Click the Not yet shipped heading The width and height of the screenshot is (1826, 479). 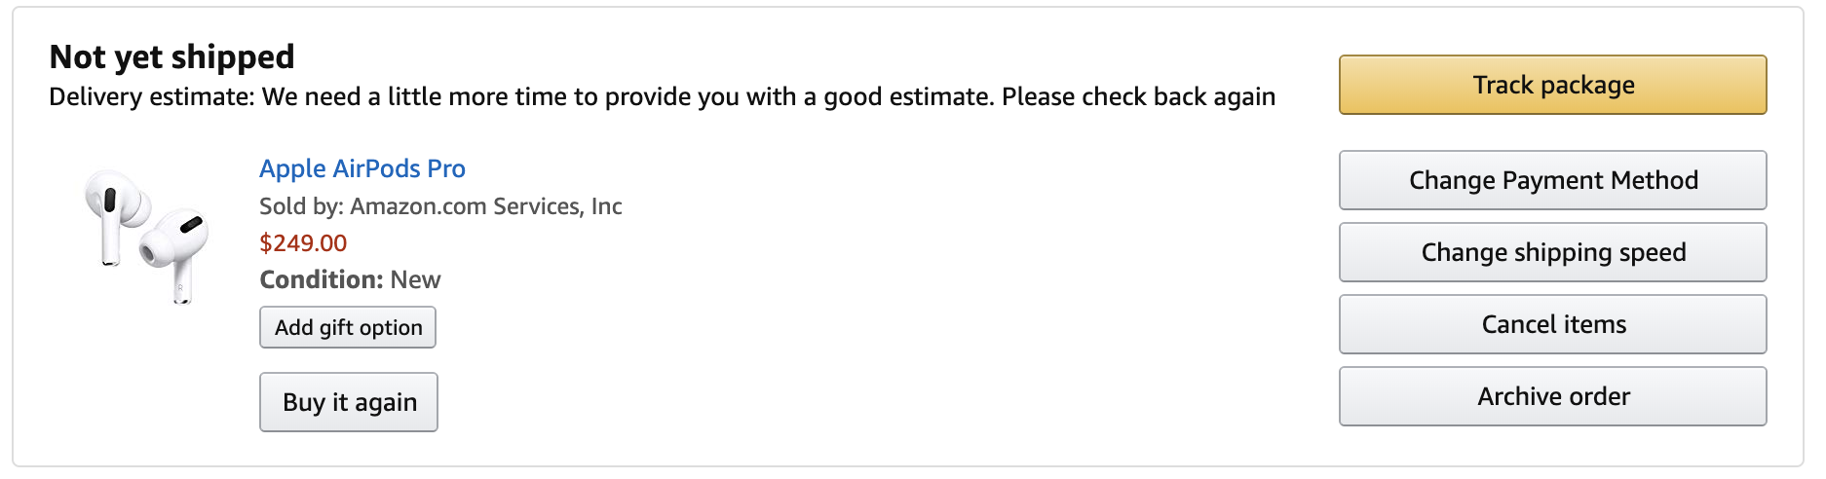(x=171, y=57)
